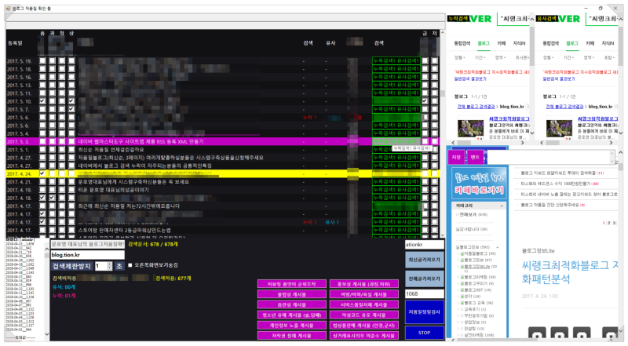Viewport: 628px width, 346px height.
Task: Switch to 통합검색 tab in 누락검색 pane
Action: [x=462, y=43]
